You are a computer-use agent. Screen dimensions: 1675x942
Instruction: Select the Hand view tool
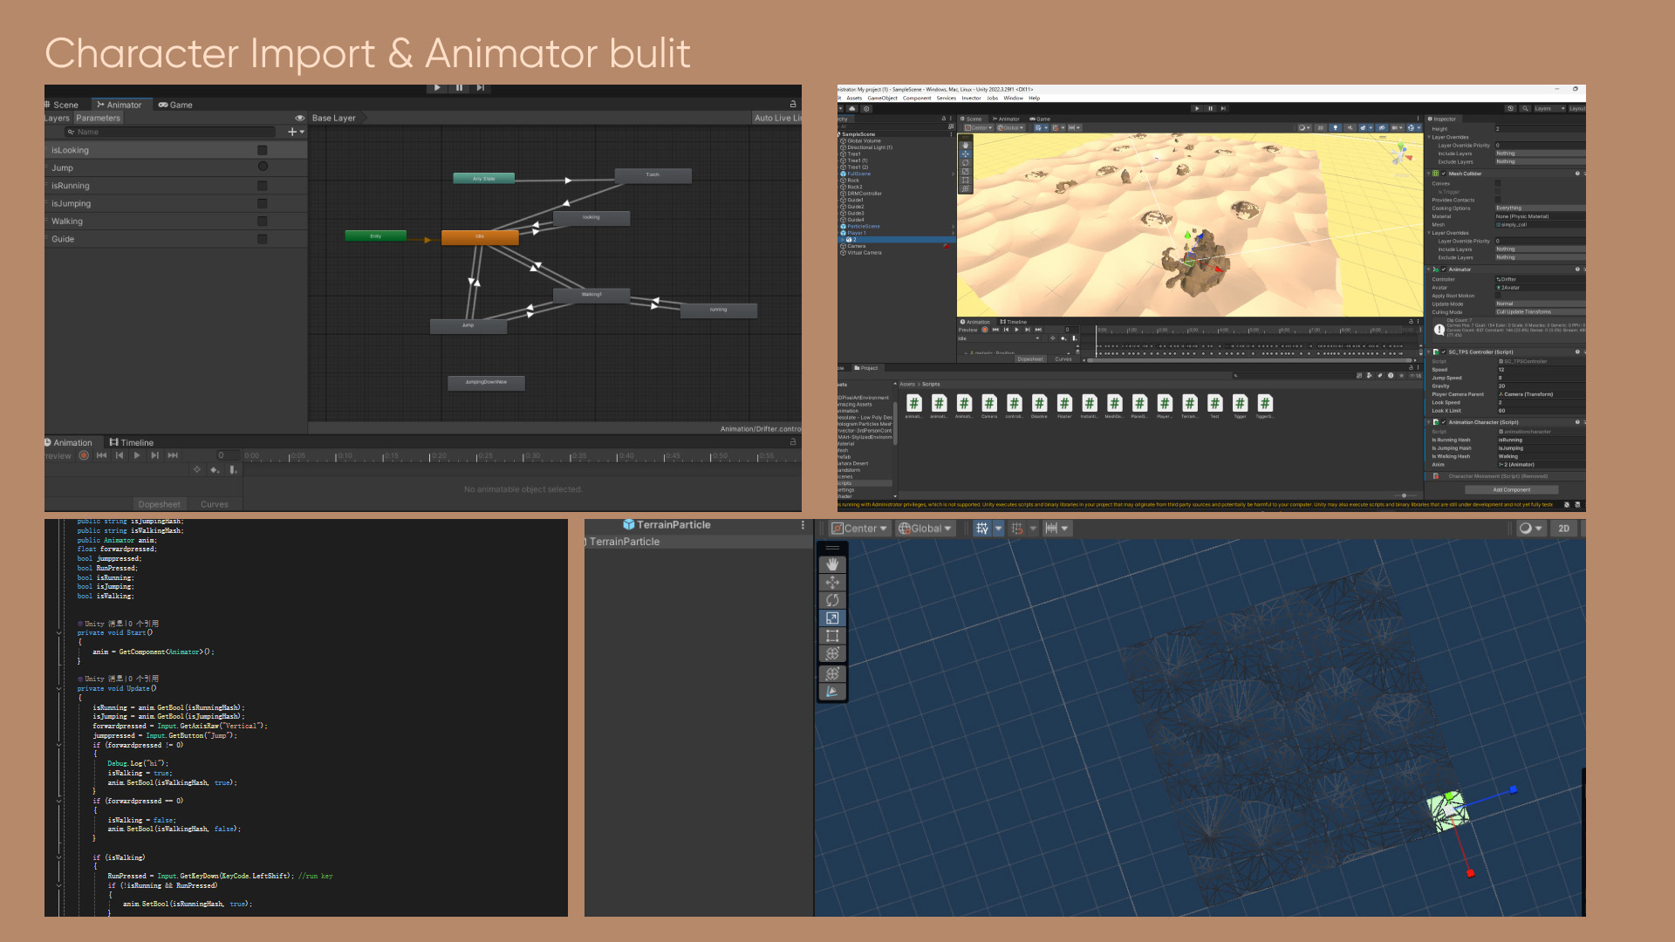click(831, 564)
